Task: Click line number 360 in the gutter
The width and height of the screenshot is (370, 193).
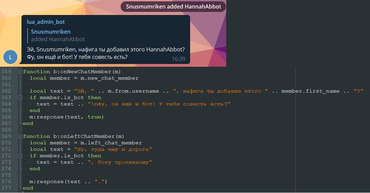Action: (6, 78)
